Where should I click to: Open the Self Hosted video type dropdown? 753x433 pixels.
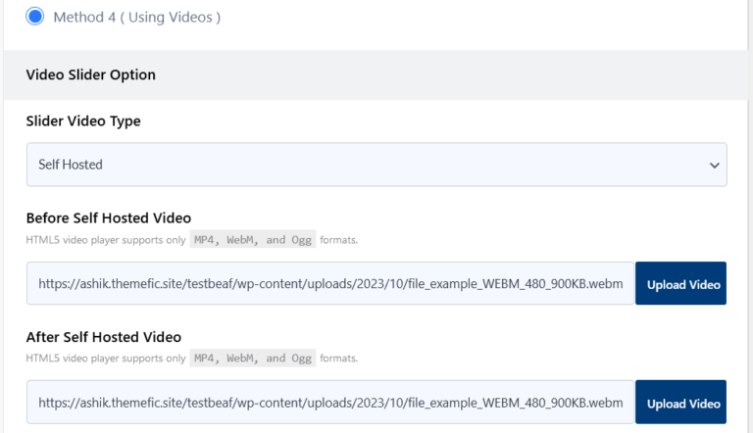[x=376, y=165]
